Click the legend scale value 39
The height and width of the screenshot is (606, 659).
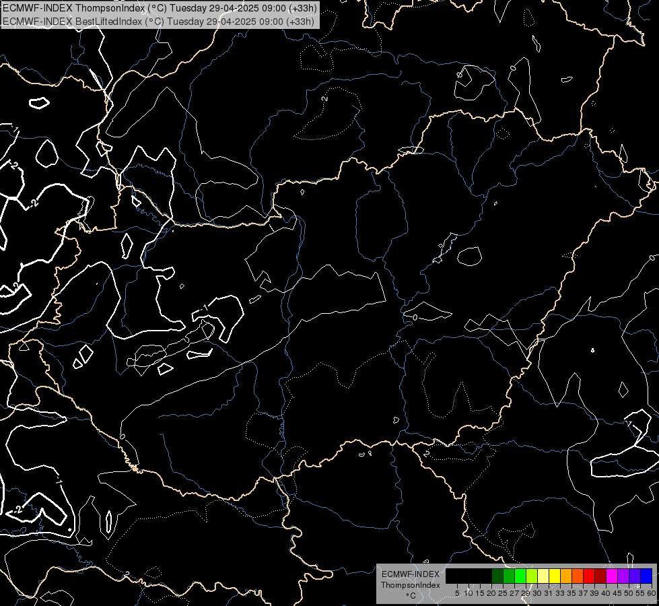click(x=594, y=593)
